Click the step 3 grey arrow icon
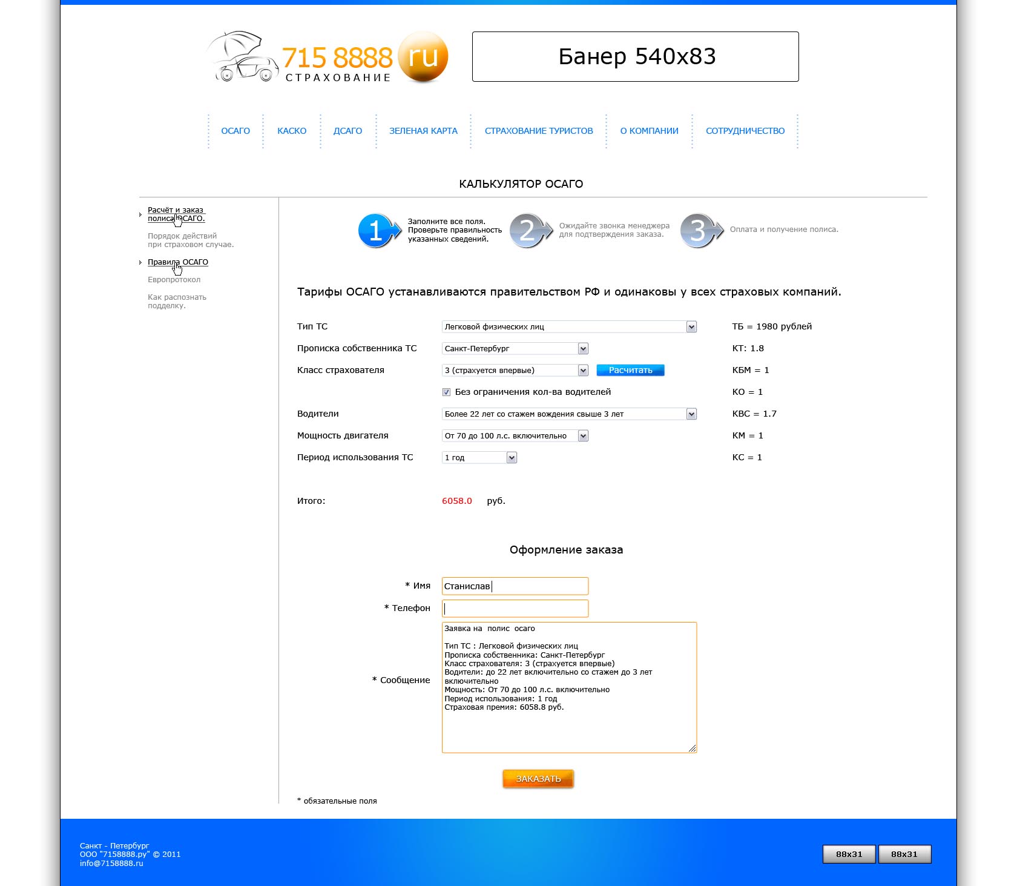This screenshot has height=886, width=1017. tap(702, 231)
